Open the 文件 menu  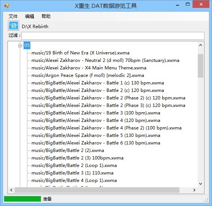(x=13, y=17)
